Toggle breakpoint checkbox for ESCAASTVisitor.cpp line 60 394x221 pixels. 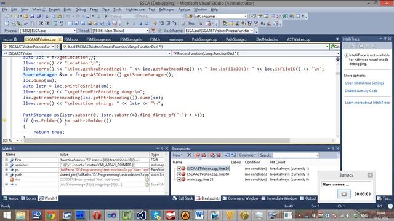click(x=179, y=174)
